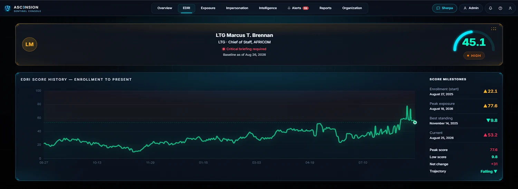Open the Exposure tab

(x=208, y=8)
